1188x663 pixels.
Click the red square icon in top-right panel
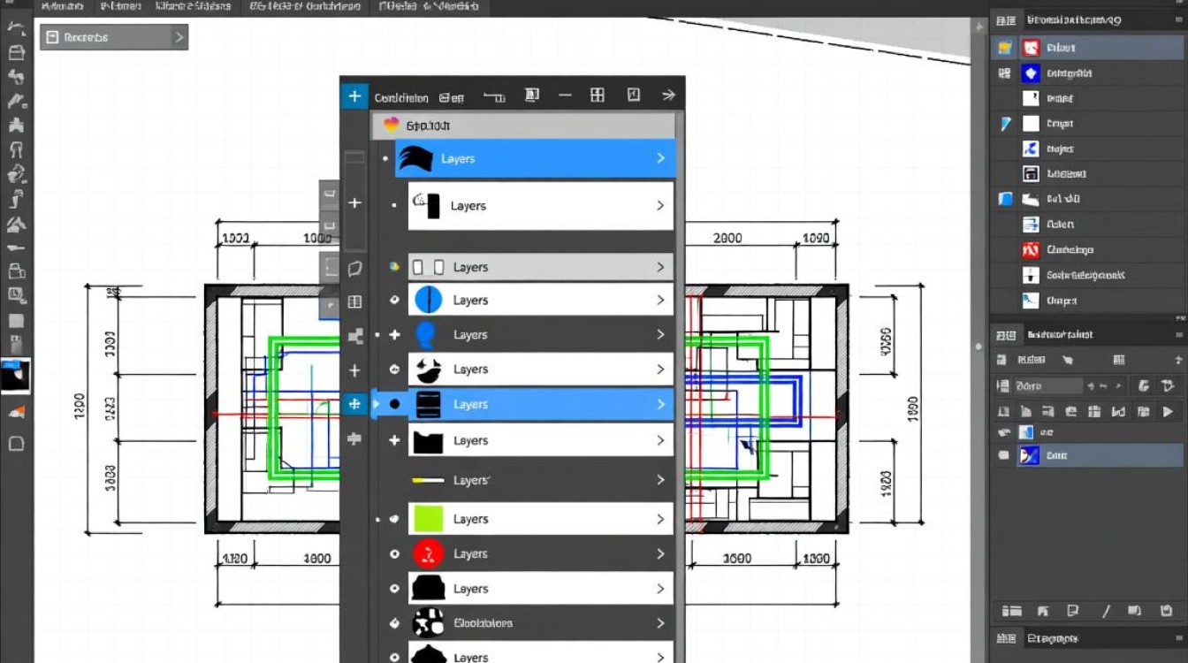[x=1031, y=48]
